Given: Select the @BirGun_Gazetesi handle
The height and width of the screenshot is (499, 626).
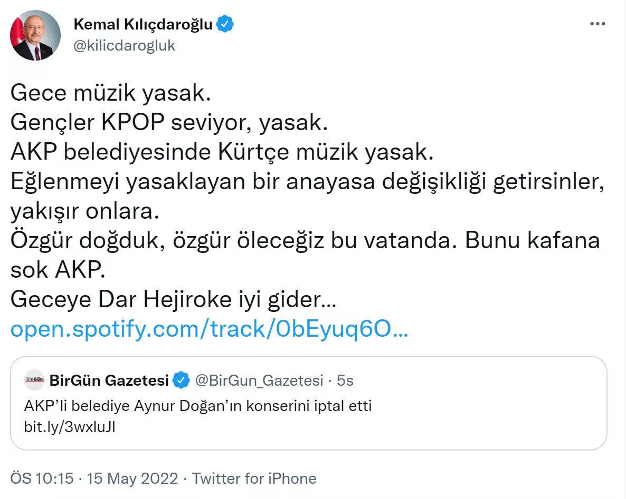Looking at the screenshot, I should (x=259, y=380).
